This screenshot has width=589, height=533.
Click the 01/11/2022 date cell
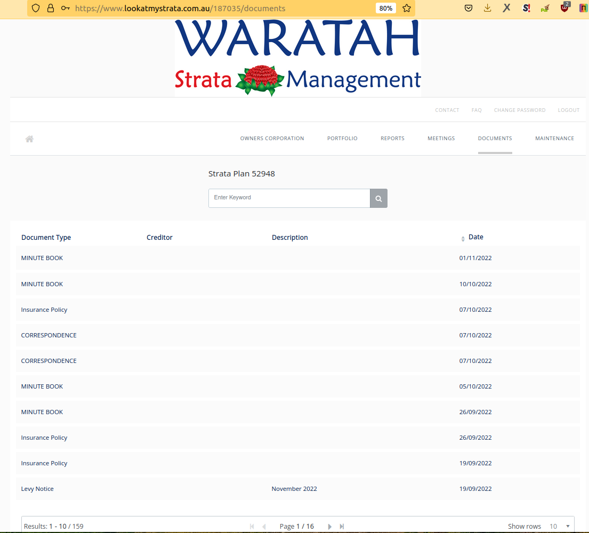tap(475, 258)
